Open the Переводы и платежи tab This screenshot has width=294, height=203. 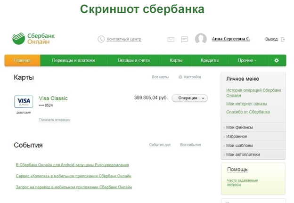[x=73, y=60]
